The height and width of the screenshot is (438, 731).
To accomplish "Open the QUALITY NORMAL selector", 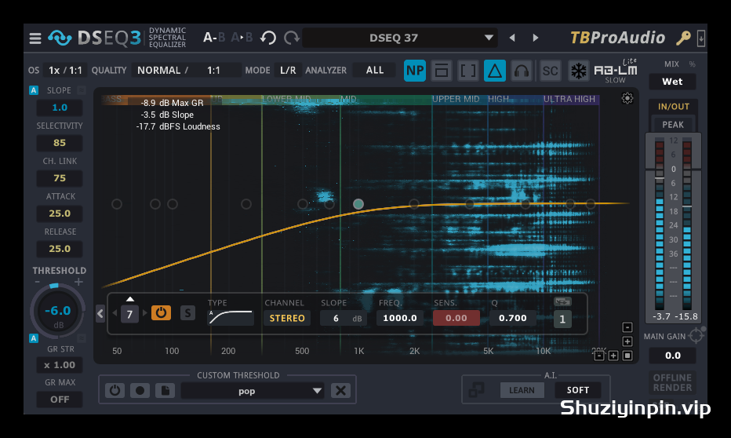I will tap(186, 71).
